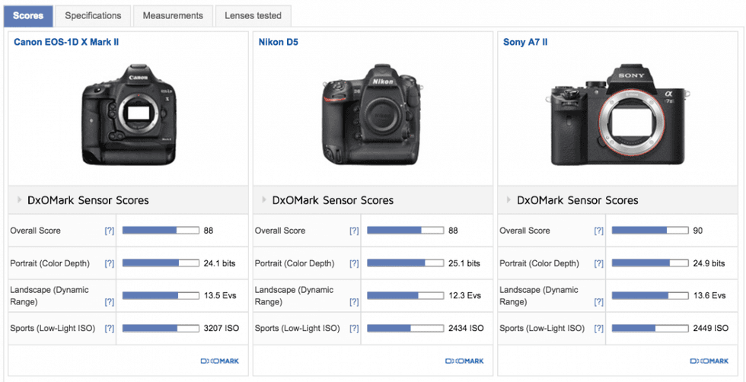Click Canon Overall Score bar

click(x=161, y=231)
